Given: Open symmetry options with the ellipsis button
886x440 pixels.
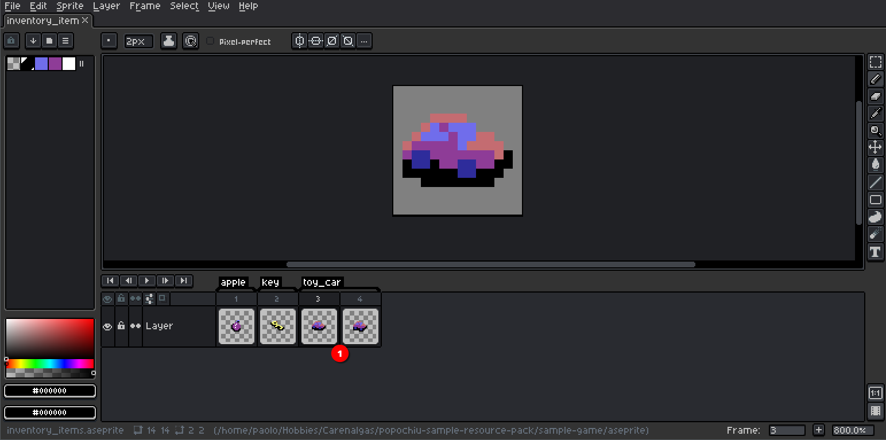Looking at the screenshot, I should coord(364,41).
